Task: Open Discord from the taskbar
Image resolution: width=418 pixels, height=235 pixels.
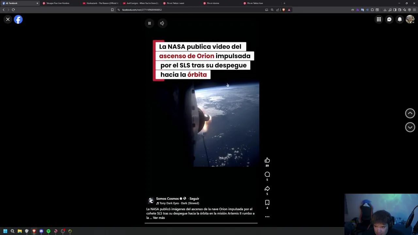Action: 41,231
